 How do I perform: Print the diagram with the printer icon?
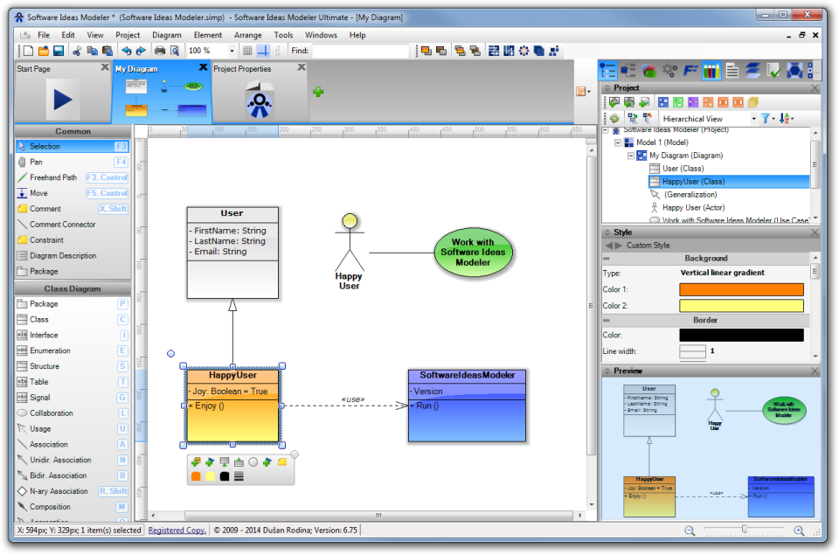(159, 51)
